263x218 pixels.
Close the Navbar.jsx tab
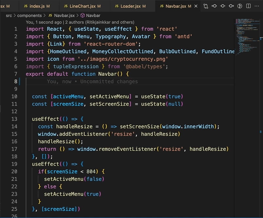pyautogui.click(x=196, y=6)
